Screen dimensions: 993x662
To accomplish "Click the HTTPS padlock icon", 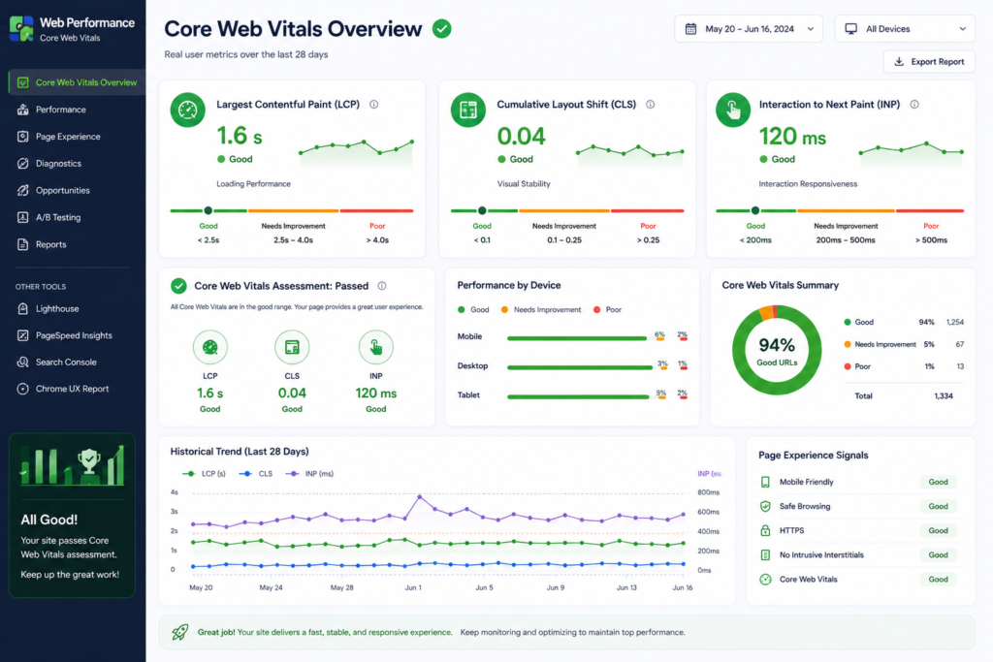I will [765, 530].
